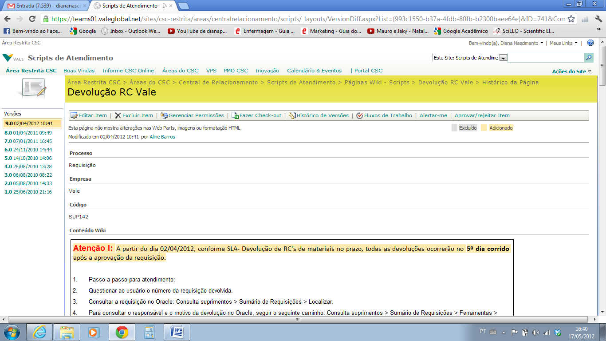Launch Internet Explorer from taskbar
This screenshot has height=341, width=606.
(39, 332)
